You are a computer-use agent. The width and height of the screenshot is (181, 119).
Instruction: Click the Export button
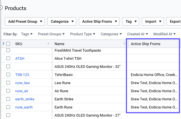(174, 21)
